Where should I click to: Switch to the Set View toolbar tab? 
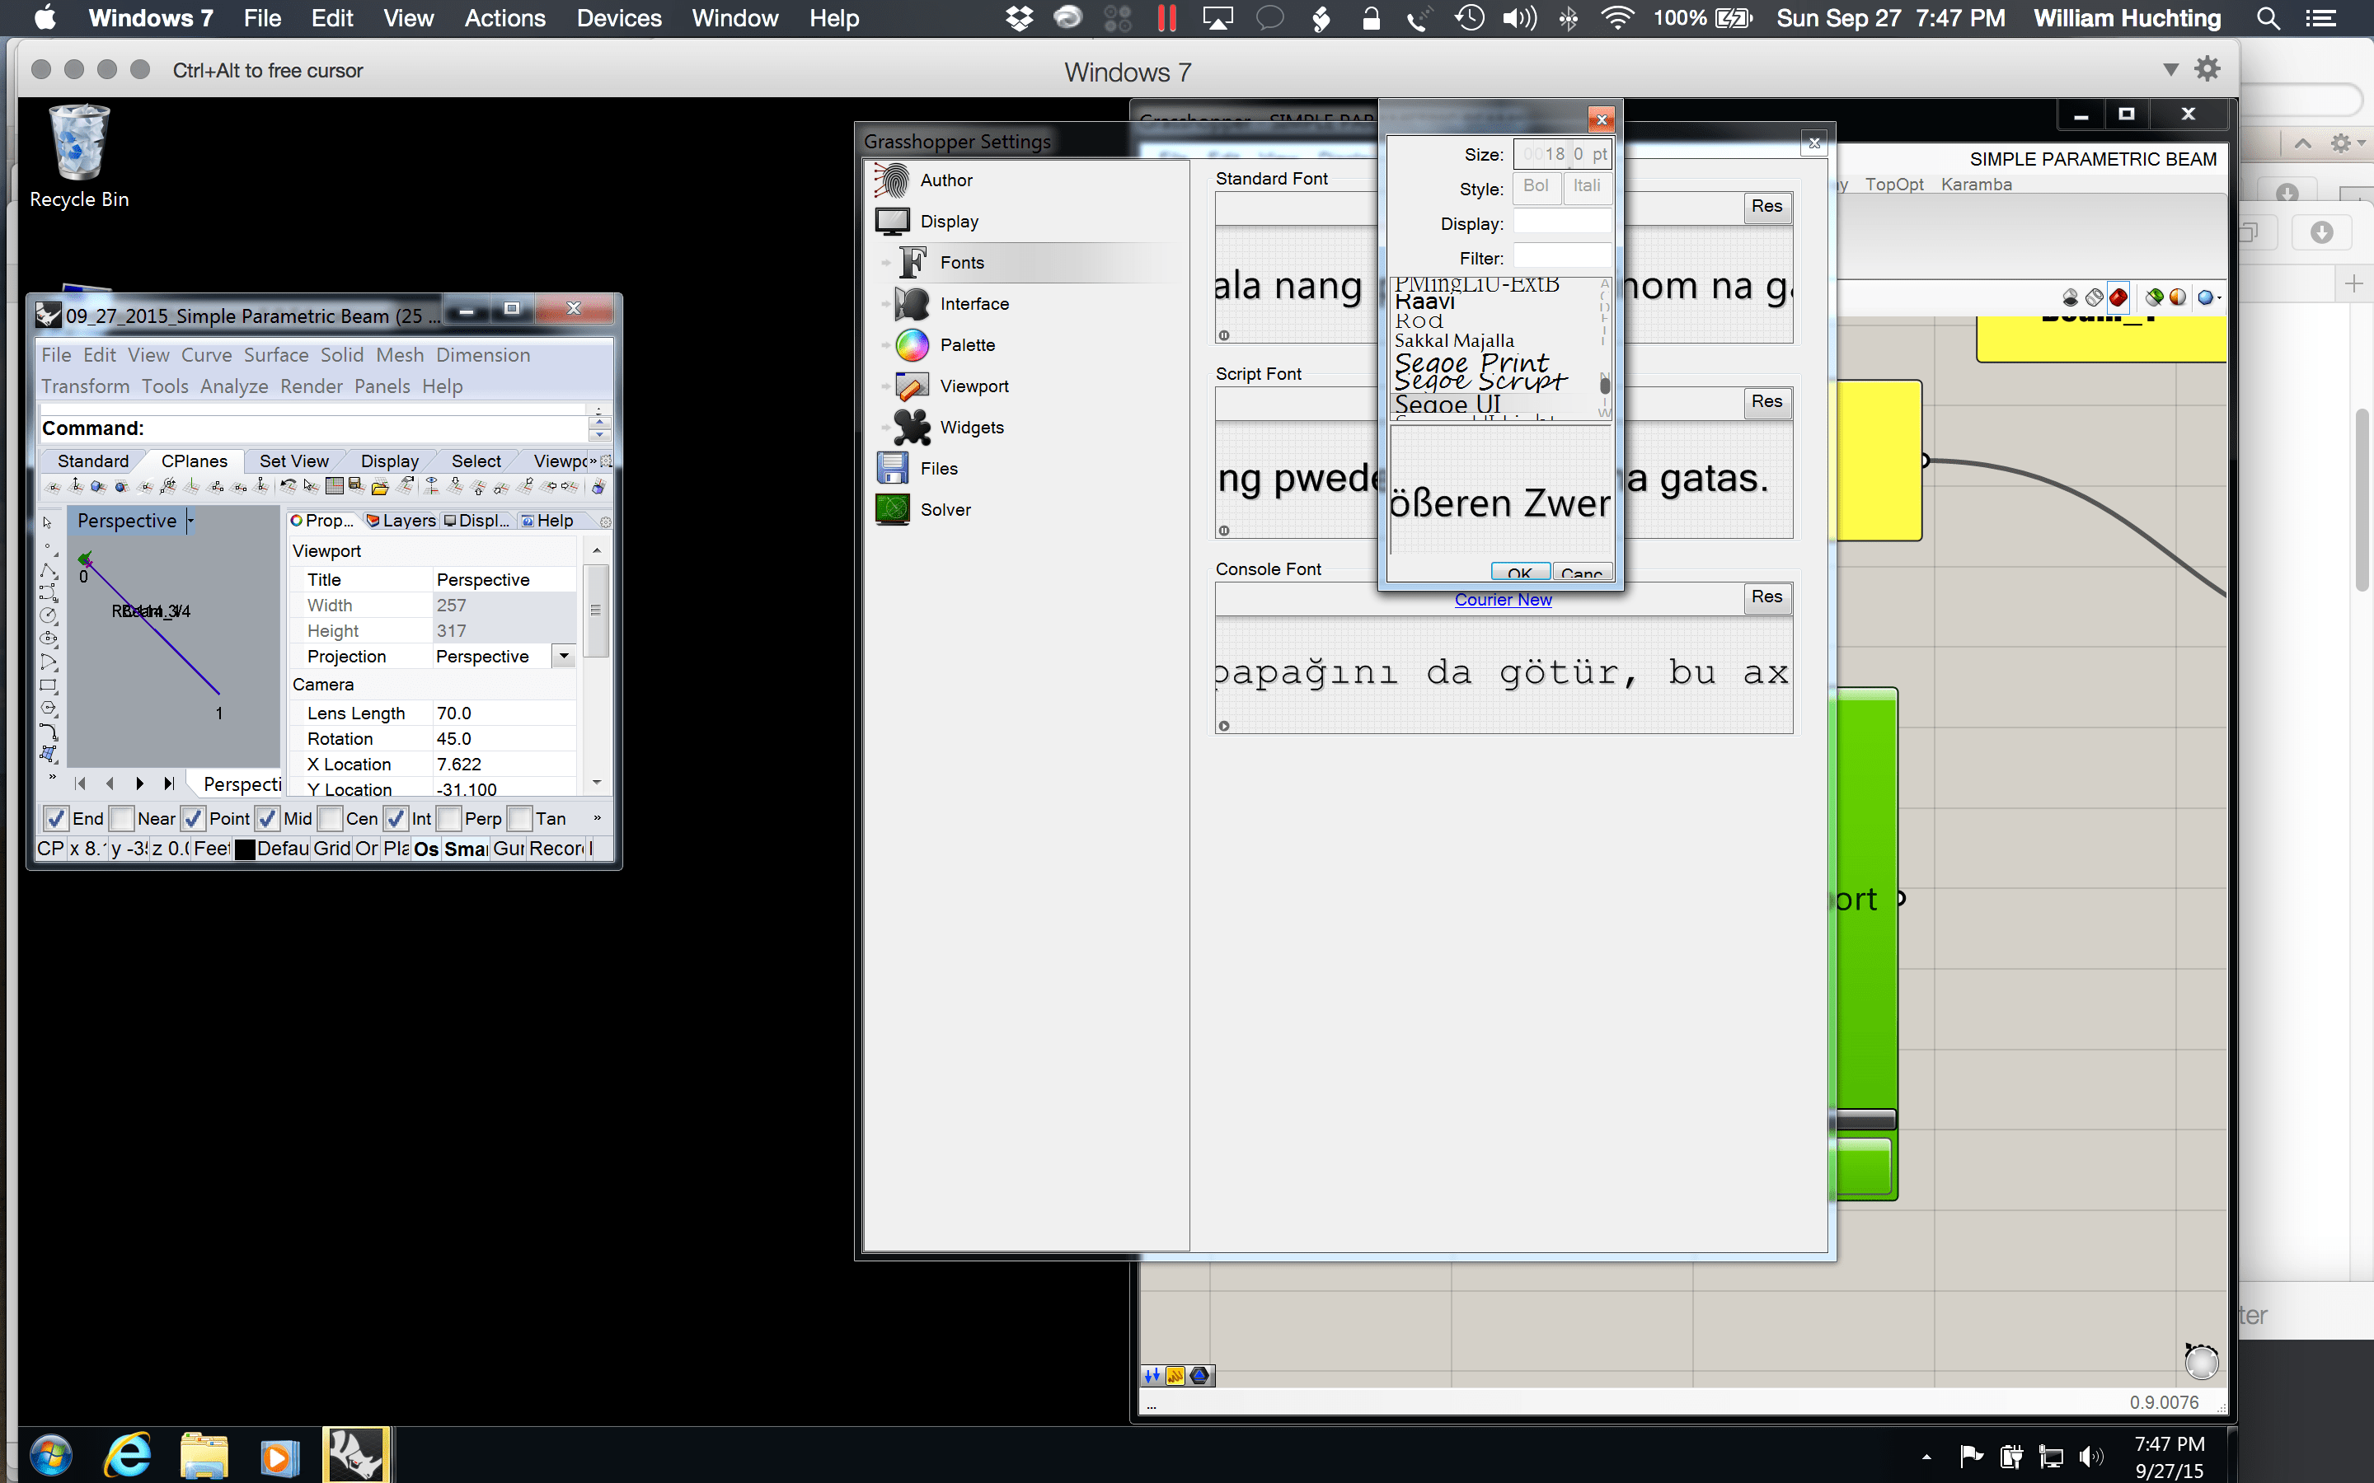coord(293,462)
